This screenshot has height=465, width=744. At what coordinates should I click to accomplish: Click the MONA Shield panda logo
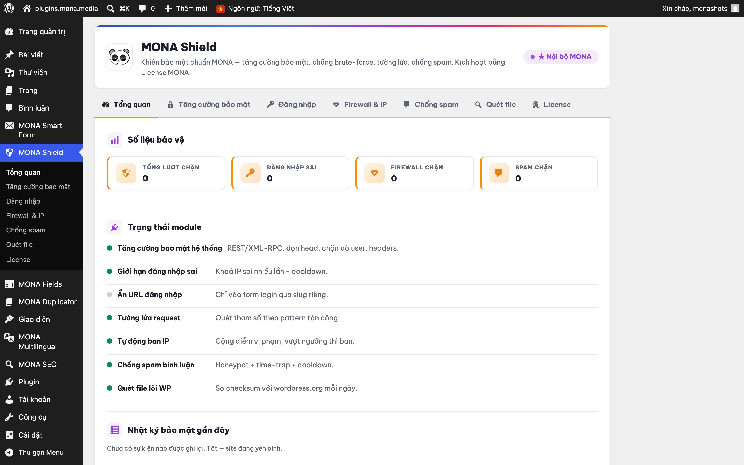[x=119, y=57]
